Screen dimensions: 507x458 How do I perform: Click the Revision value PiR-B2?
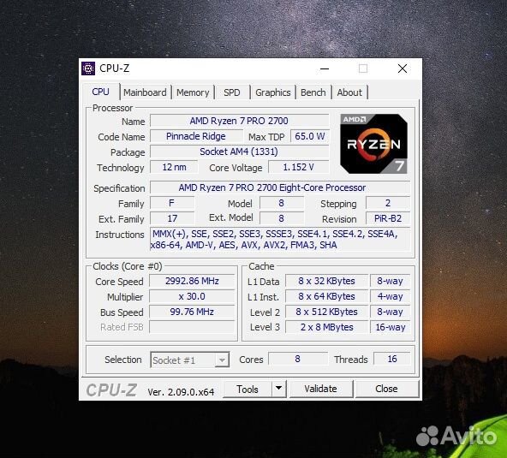click(388, 218)
